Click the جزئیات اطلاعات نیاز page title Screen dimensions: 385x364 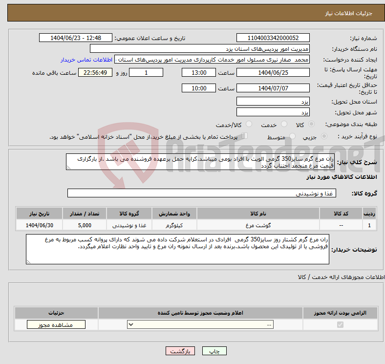pyautogui.click(x=349, y=13)
